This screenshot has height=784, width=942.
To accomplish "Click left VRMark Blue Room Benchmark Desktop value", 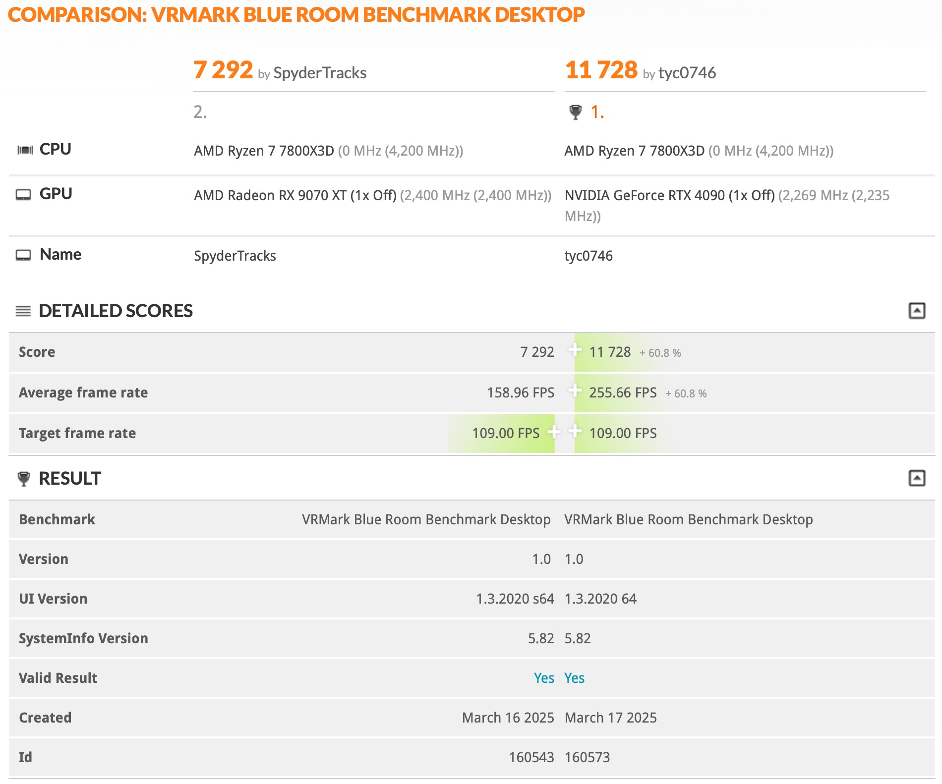I will [426, 519].
